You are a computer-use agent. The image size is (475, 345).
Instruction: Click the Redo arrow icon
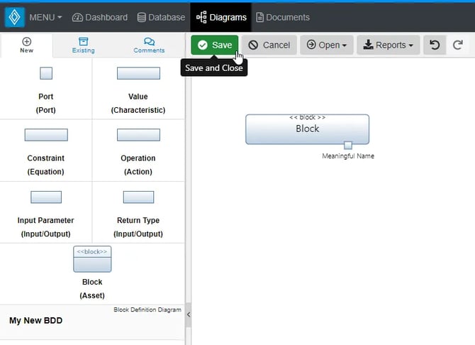pos(458,45)
